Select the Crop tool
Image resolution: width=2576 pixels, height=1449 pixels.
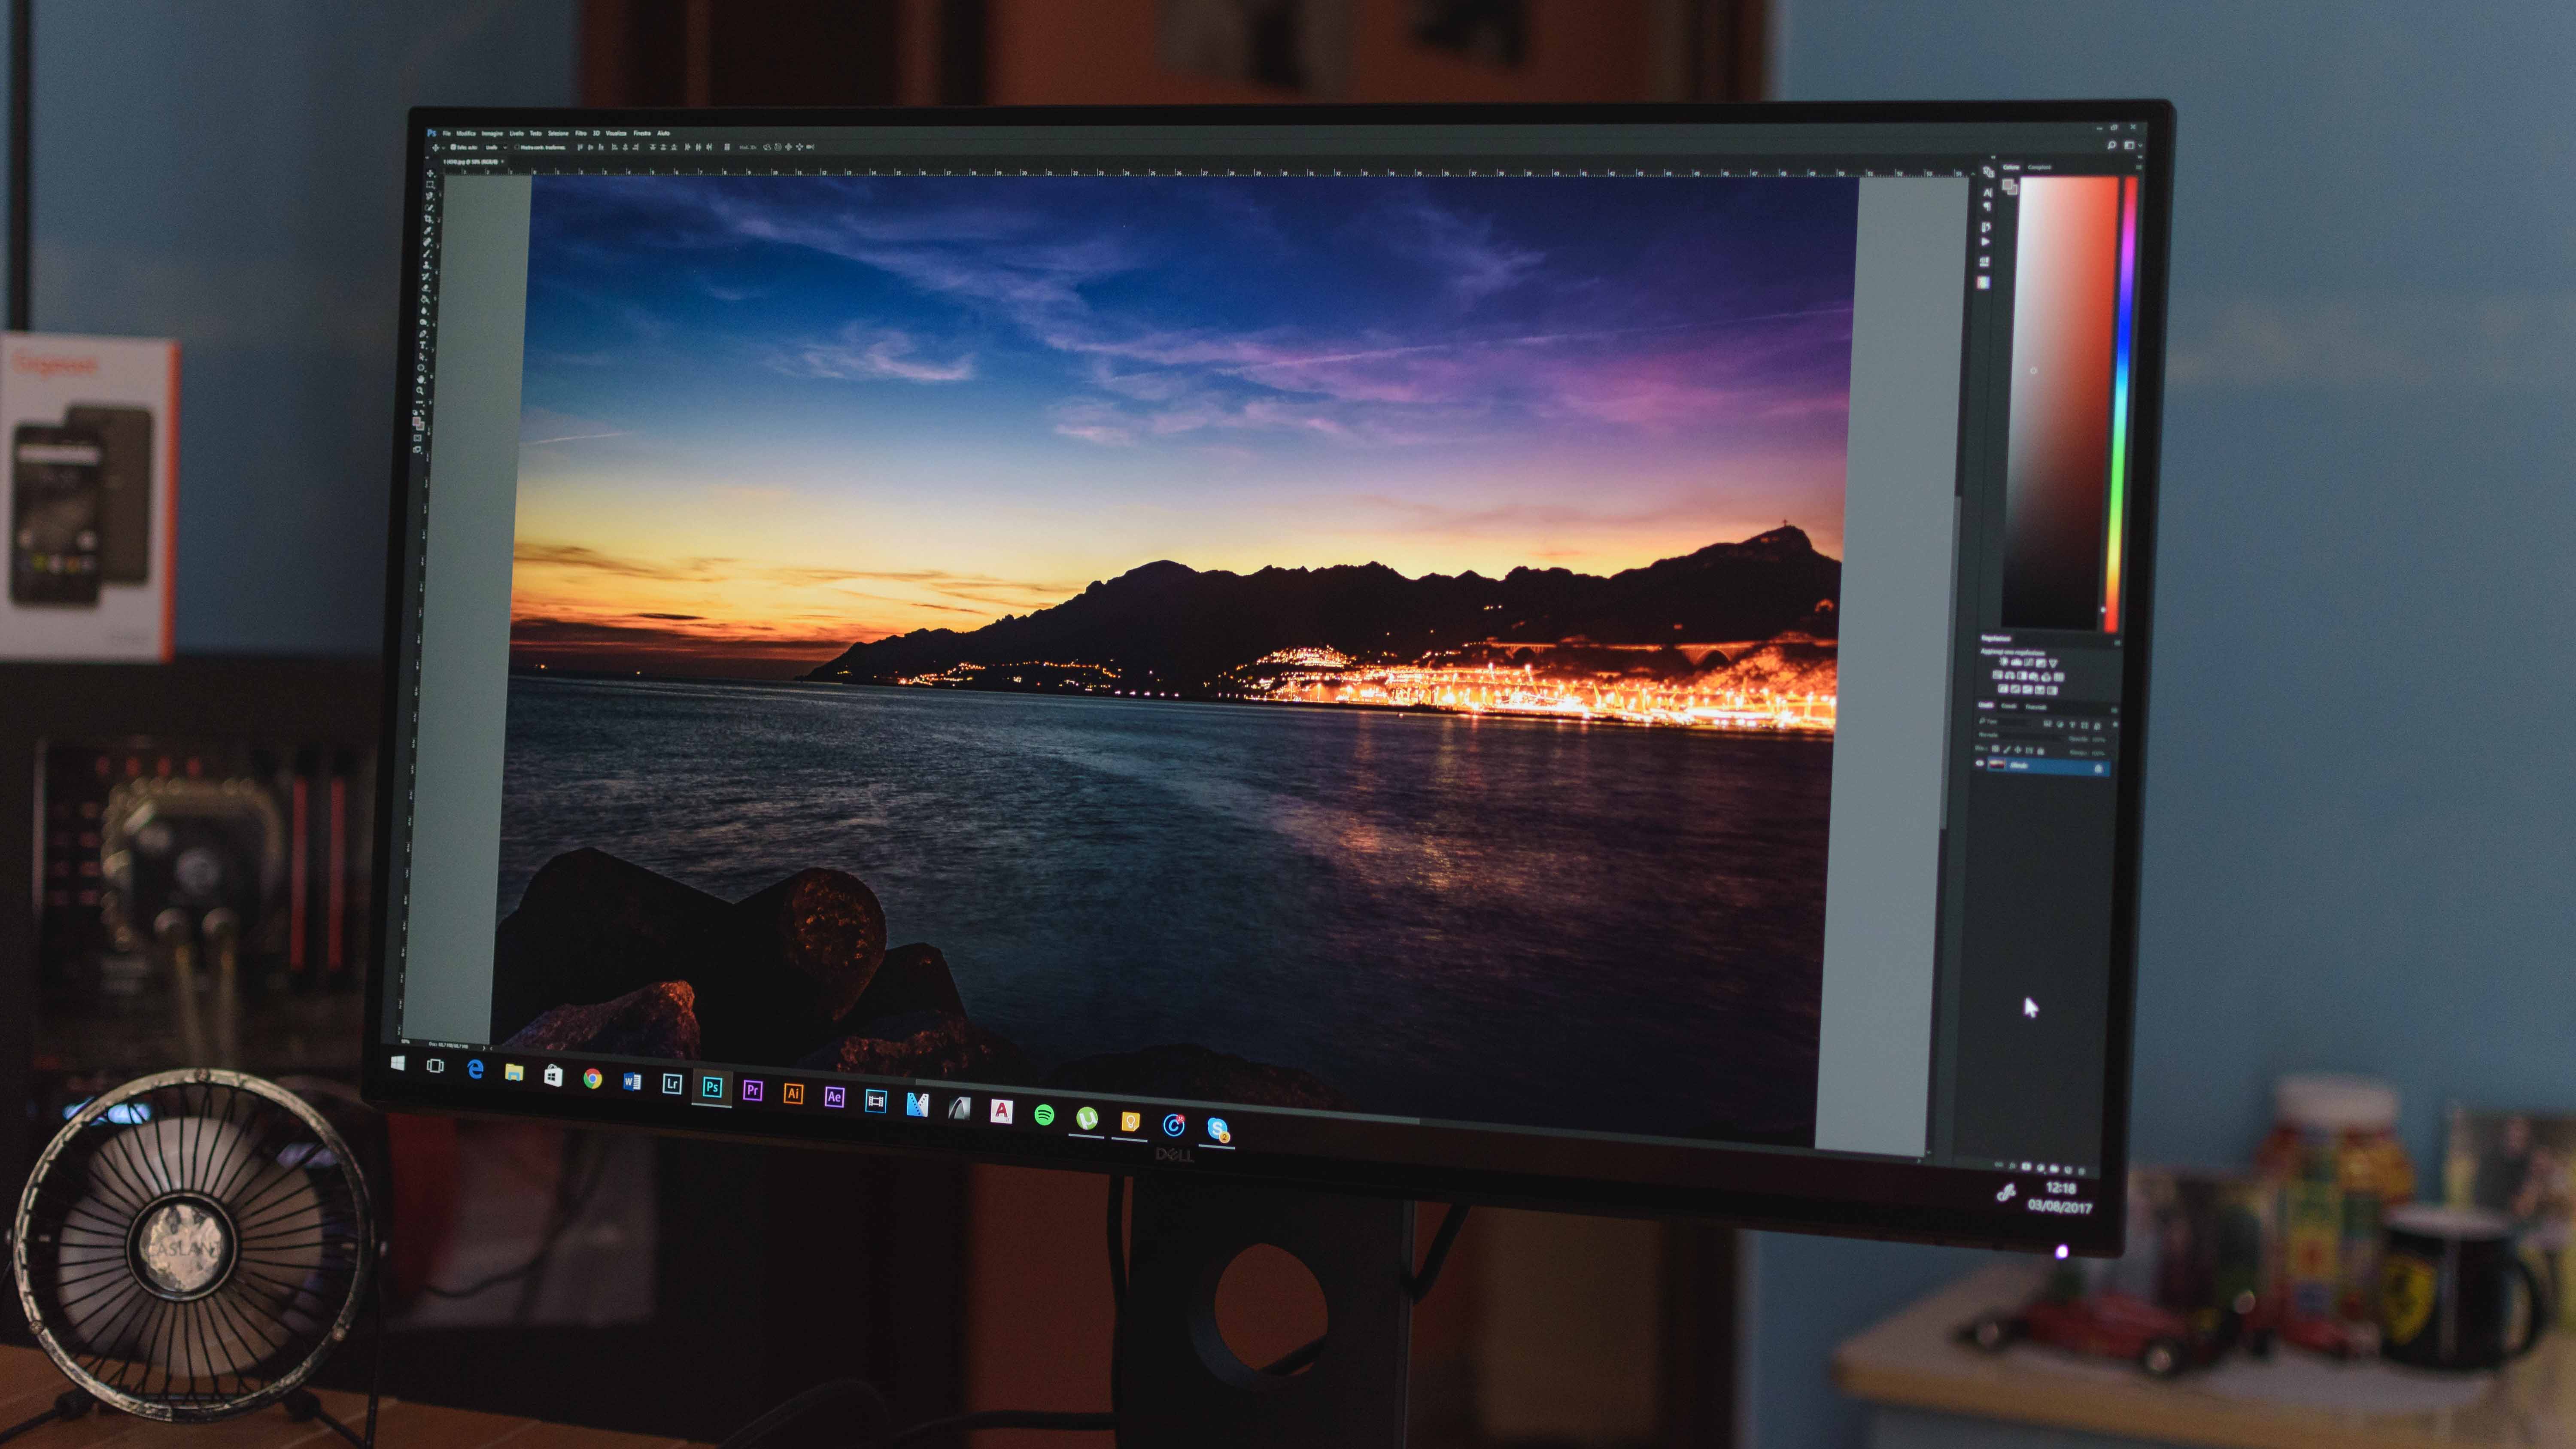(x=428, y=218)
